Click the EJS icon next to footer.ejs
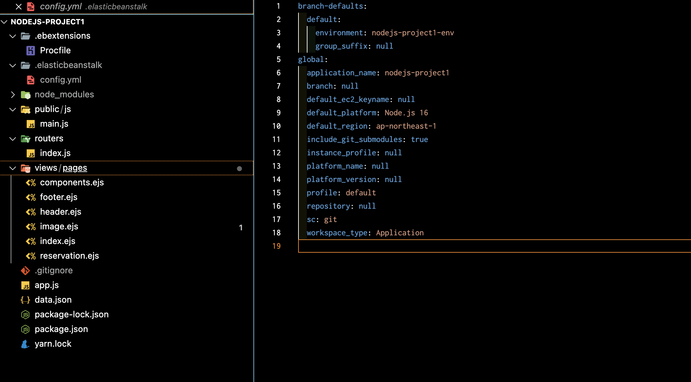 [x=31, y=197]
